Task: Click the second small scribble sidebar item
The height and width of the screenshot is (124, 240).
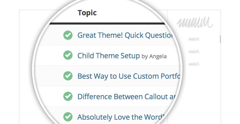Action: (194, 51)
